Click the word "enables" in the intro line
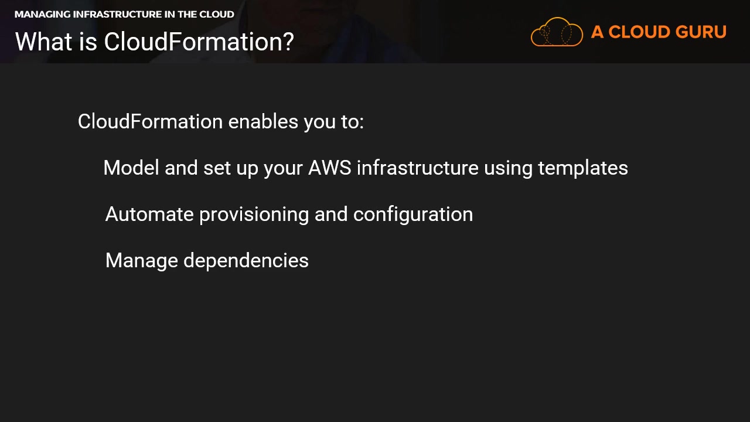 click(263, 122)
